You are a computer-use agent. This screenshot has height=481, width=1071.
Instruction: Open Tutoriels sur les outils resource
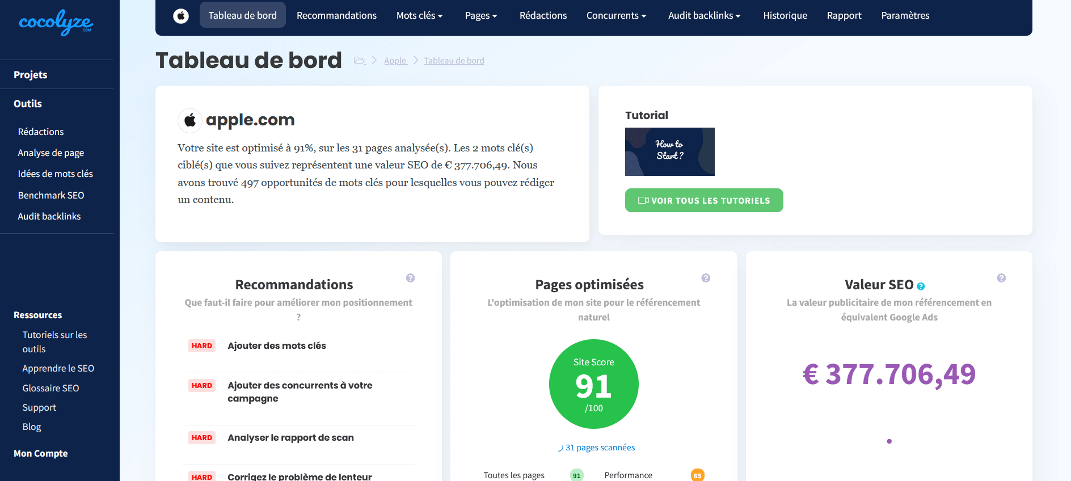click(55, 342)
